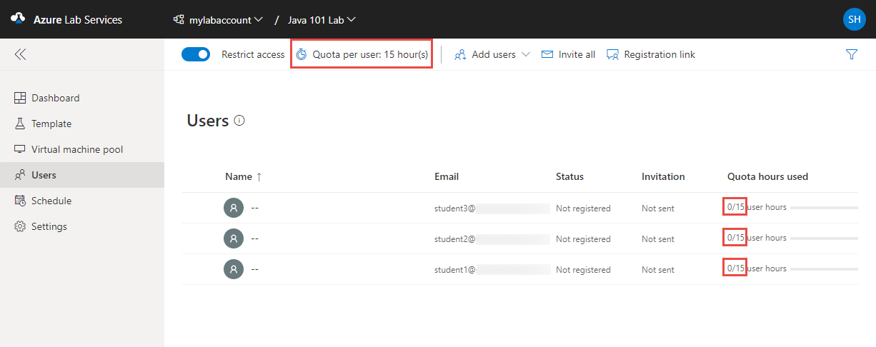Image resolution: width=876 pixels, height=347 pixels.
Task: Click the Template flask icon
Action: coord(20,124)
